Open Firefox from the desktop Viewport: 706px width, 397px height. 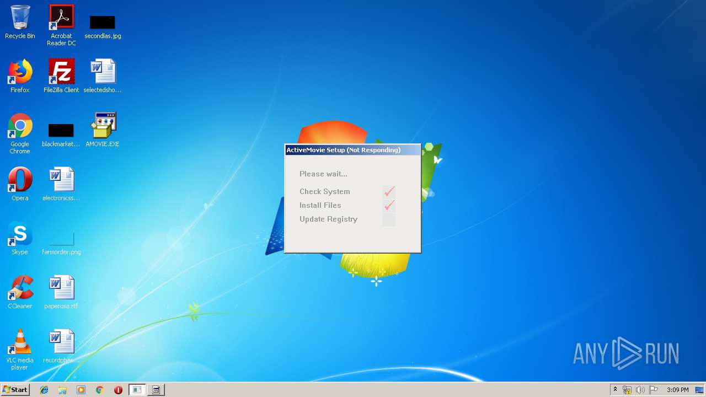20,77
